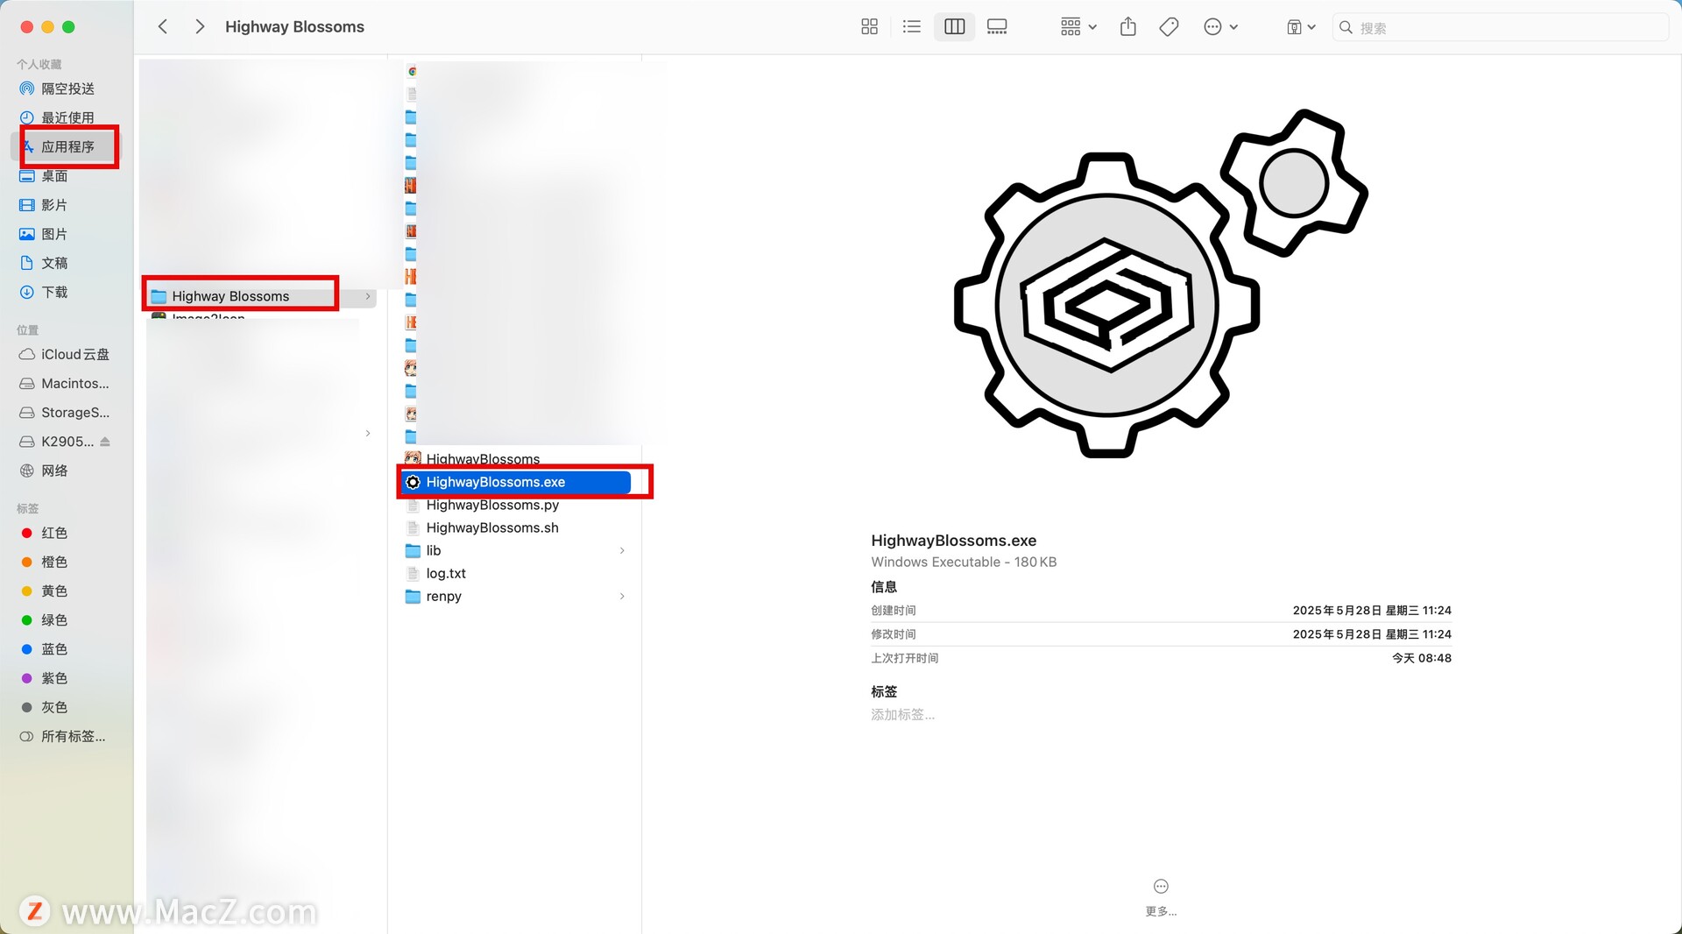
Task: Open the tag editing icon
Action: (x=1169, y=27)
